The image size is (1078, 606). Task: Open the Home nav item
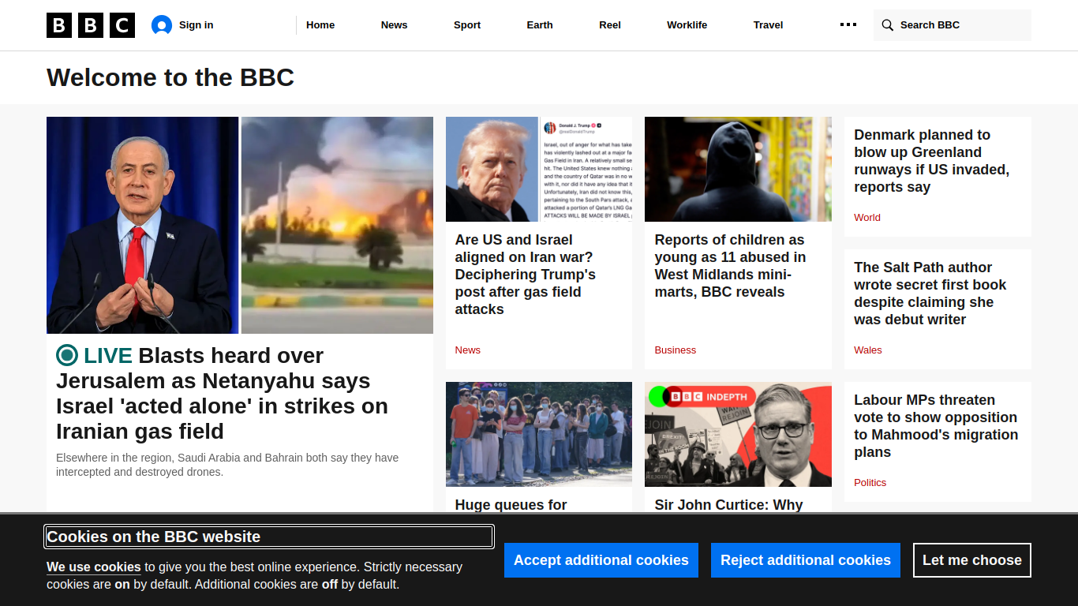coord(320,25)
